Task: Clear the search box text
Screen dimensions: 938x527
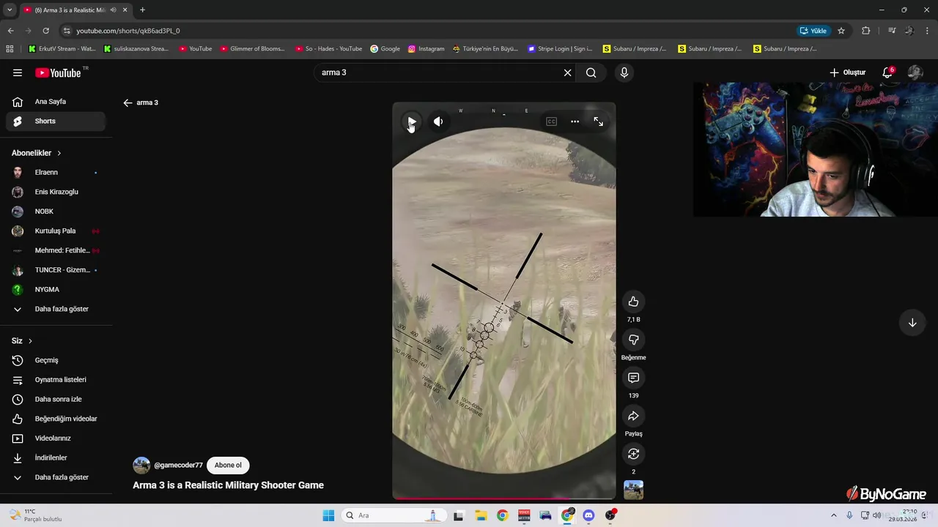Action: tap(567, 72)
